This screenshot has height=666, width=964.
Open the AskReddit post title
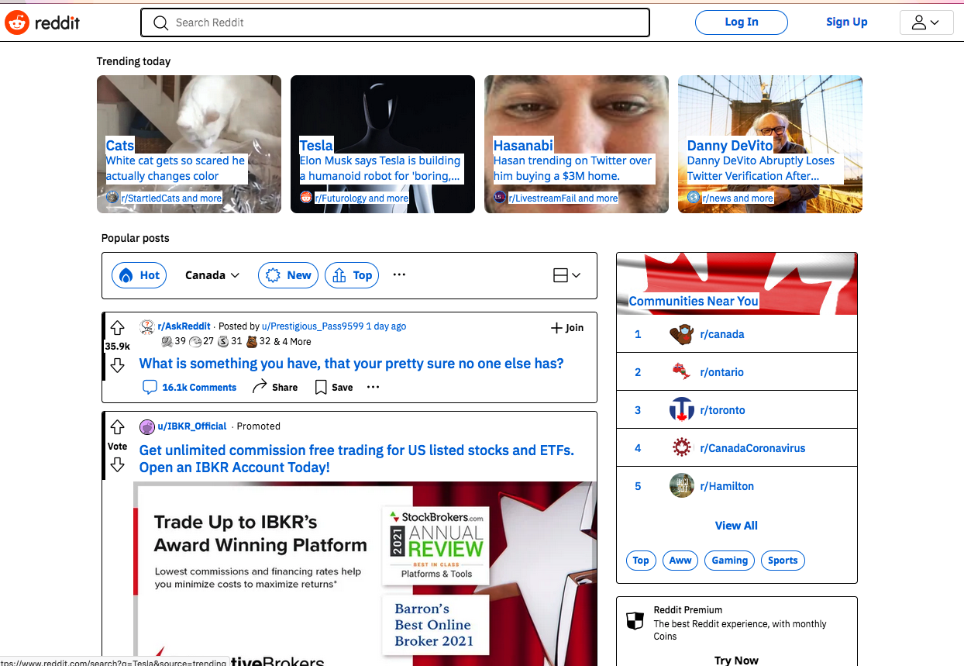(352, 364)
